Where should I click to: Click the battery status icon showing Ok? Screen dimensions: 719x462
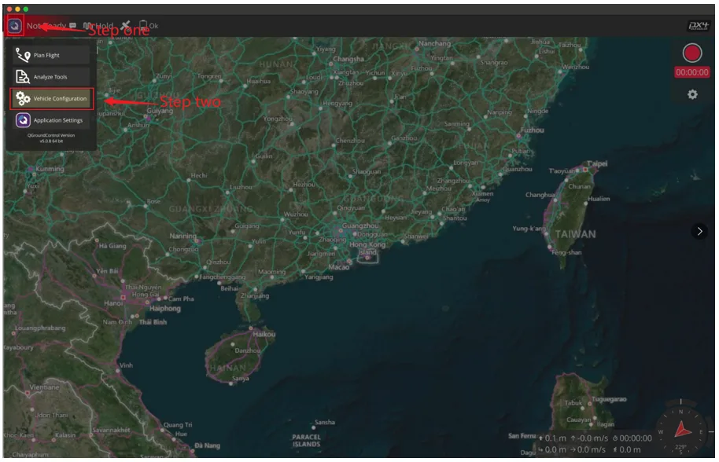point(149,26)
